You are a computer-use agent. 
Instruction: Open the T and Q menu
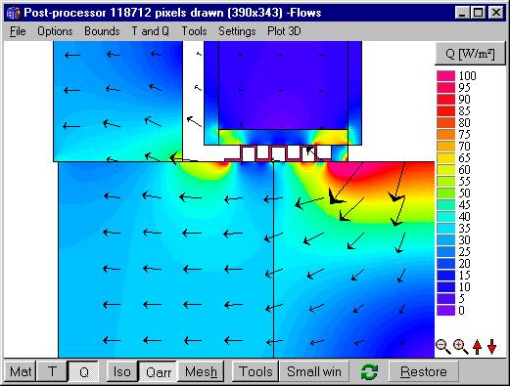coord(150,31)
